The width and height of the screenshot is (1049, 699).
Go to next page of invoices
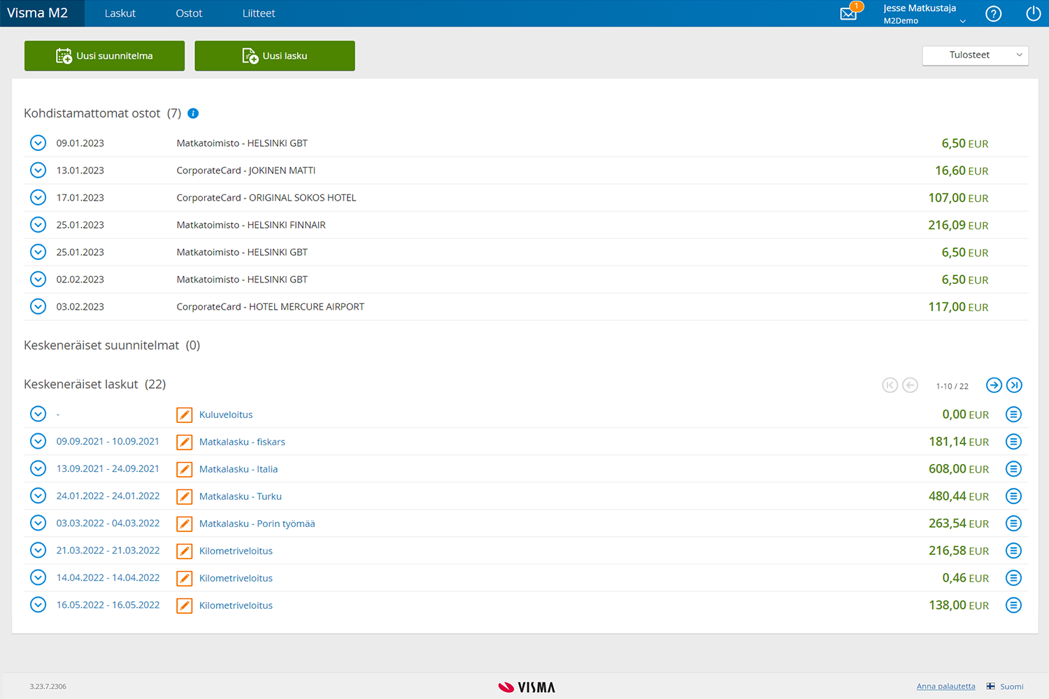(x=994, y=385)
